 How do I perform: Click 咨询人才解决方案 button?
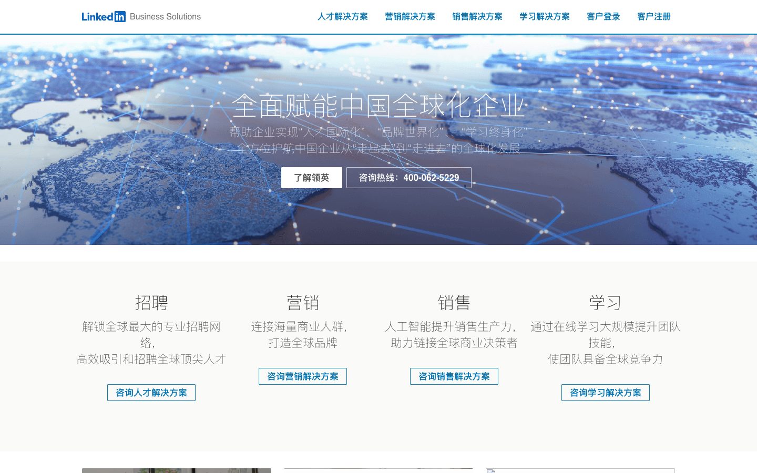(x=151, y=393)
